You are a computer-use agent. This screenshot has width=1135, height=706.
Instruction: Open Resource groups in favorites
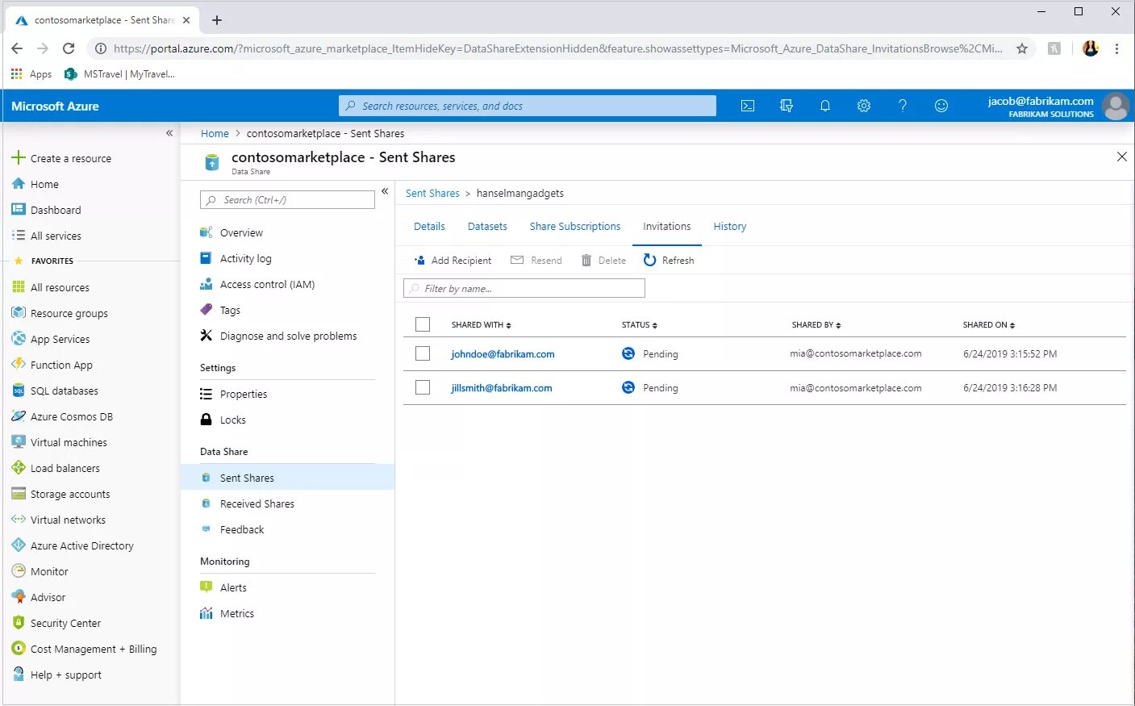tap(69, 313)
